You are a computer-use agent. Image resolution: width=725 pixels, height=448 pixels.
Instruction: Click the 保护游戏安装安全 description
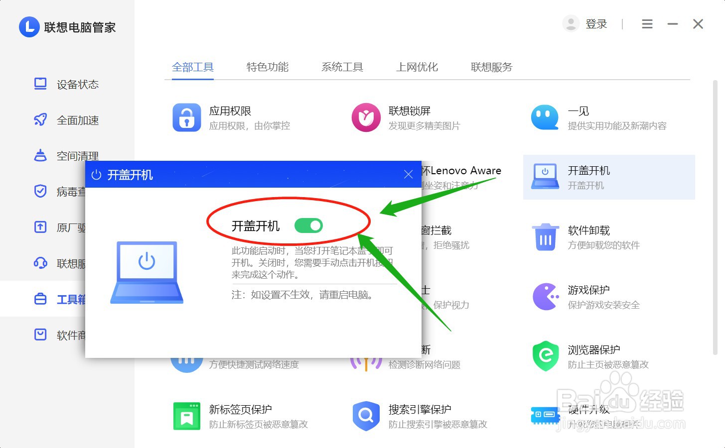click(604, 305)
